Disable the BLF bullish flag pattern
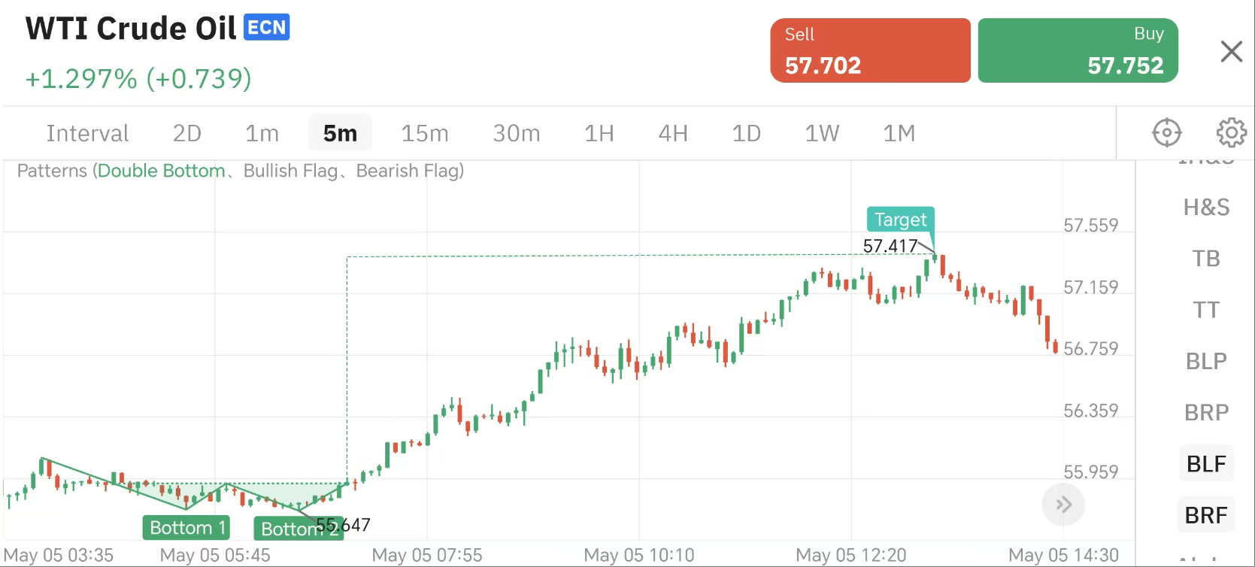 coord(1206,464)
